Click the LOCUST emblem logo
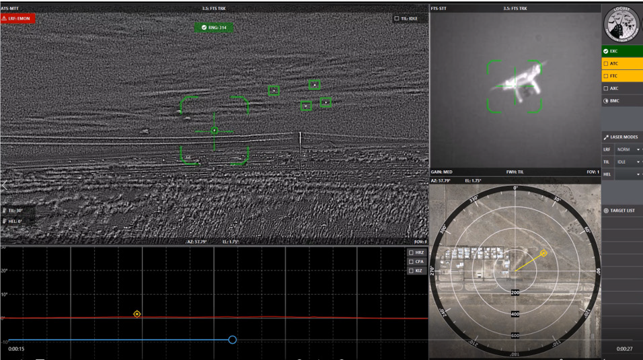Viewport: 643px width, 360px height. 621,25
